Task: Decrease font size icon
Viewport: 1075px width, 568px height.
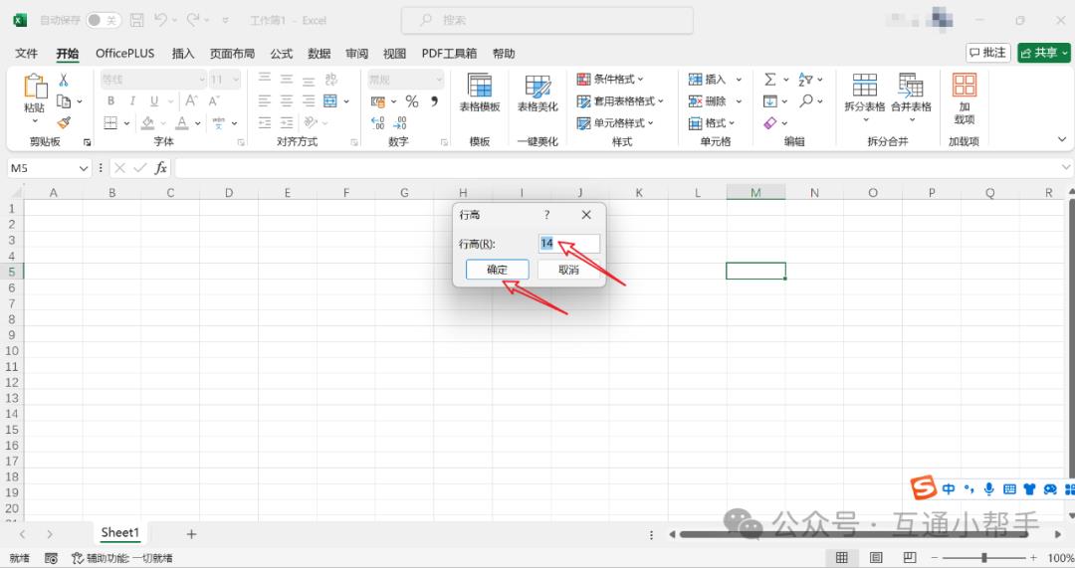Action: coord(214,100)
